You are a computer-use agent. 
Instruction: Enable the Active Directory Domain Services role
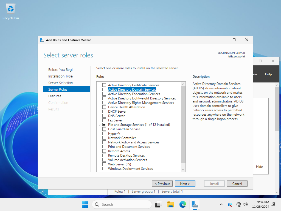104,89
